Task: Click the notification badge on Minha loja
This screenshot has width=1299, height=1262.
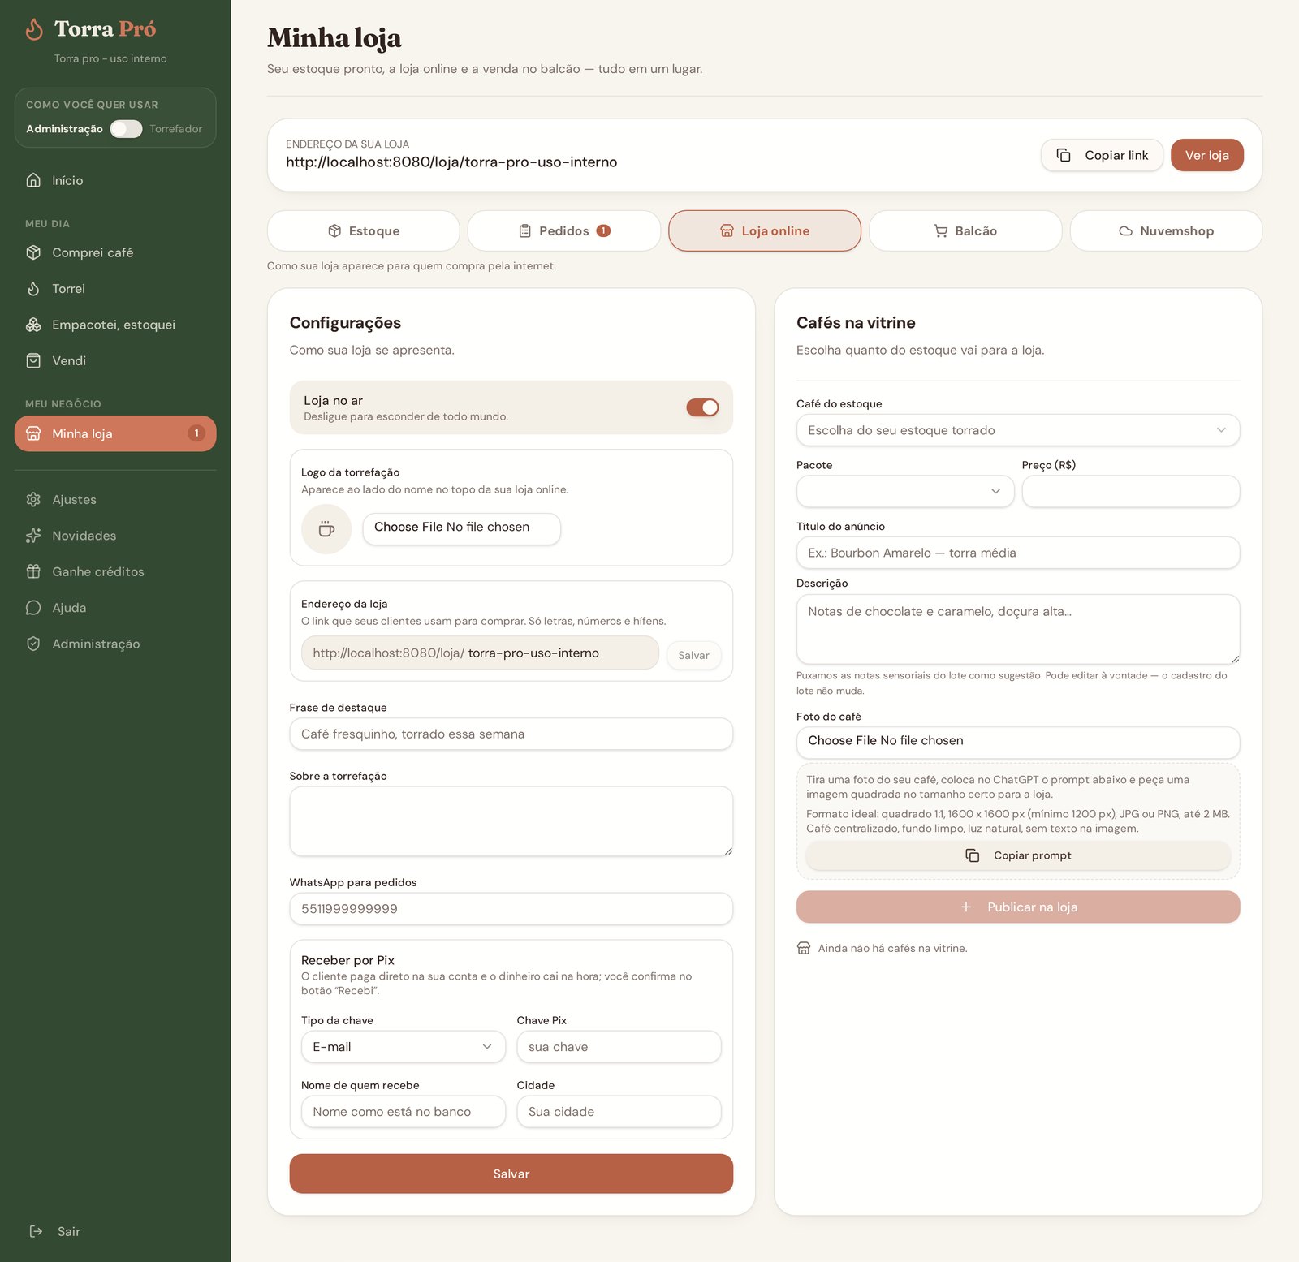Action: (x=196, y=433)
